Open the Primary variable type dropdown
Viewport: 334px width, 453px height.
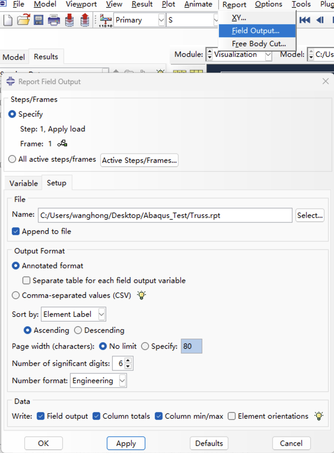[161, 20]
